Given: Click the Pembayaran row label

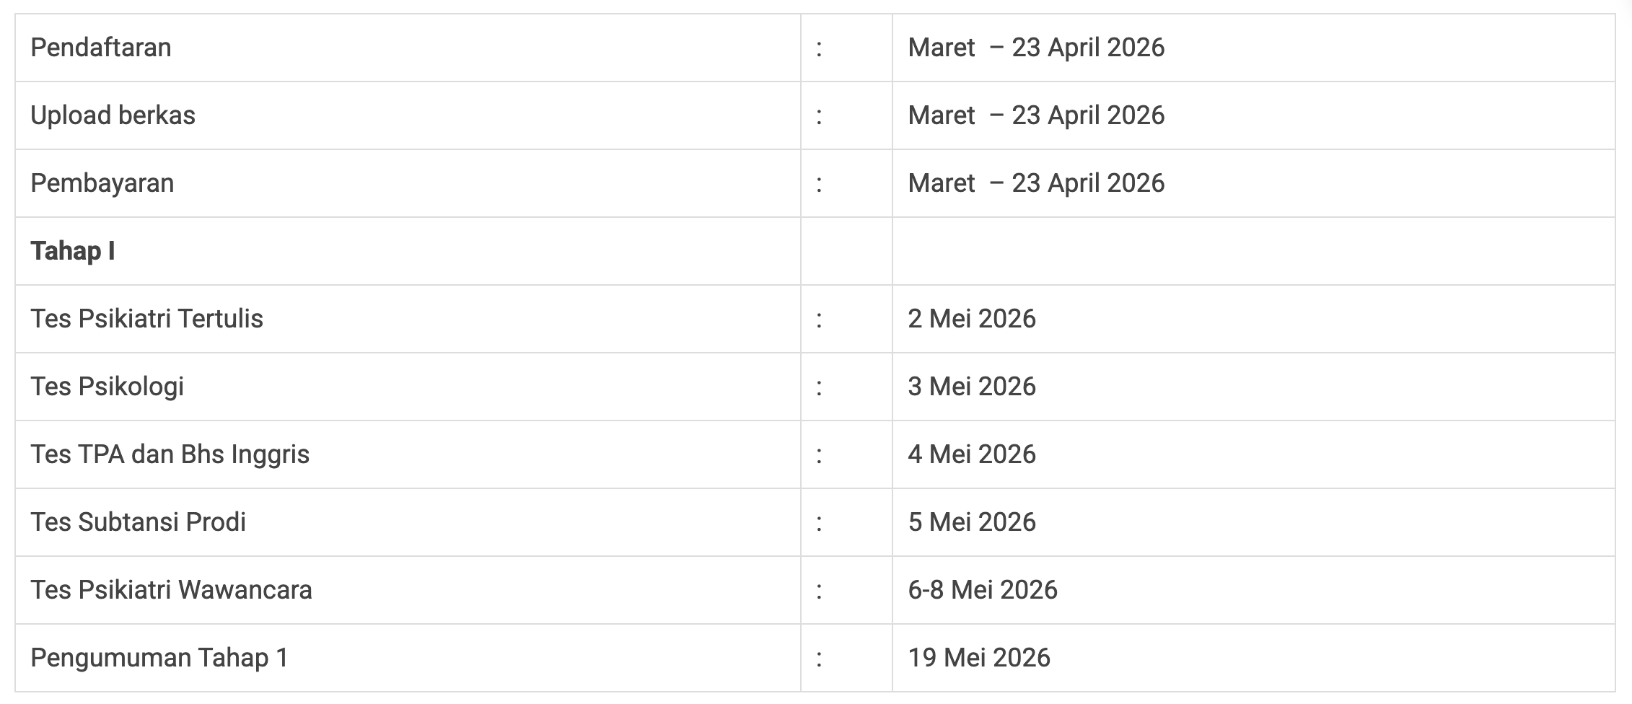Looking at the screenshot, I should 102,183.
